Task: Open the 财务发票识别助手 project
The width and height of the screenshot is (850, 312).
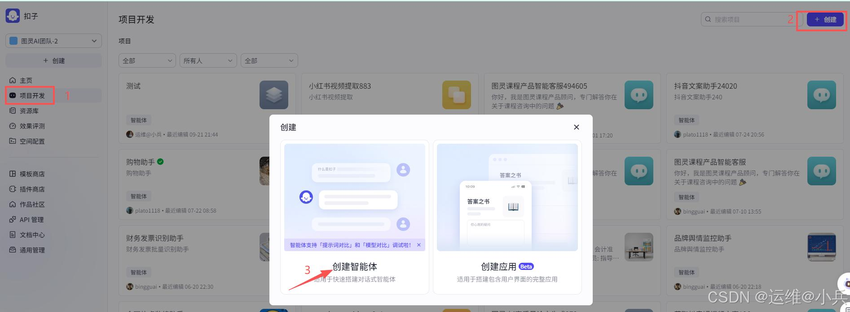Action: [194, 261]
